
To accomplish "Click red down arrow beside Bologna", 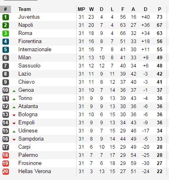I will [14, 115].
